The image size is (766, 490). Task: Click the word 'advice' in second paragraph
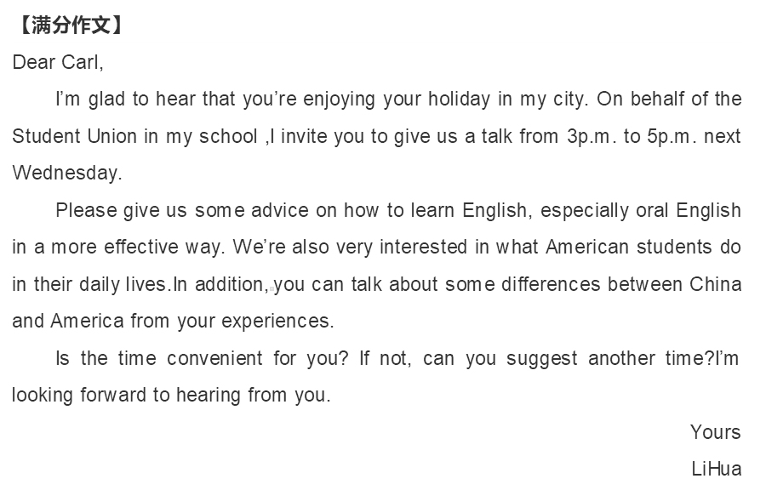pyautogui.click(x=280, y=210)
